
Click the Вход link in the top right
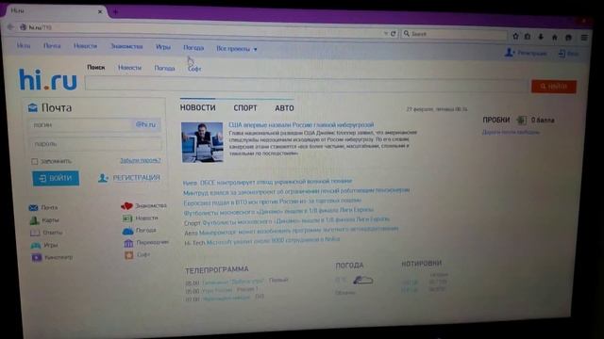568,54
